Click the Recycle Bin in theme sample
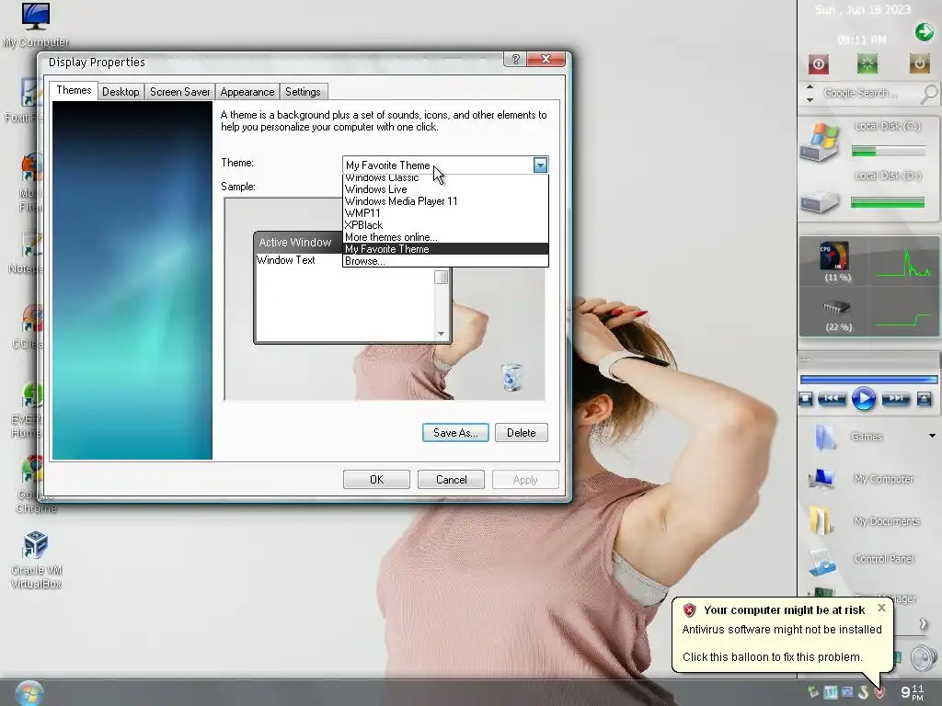Viewport: 942px width, 706px height. click(511, 377)
